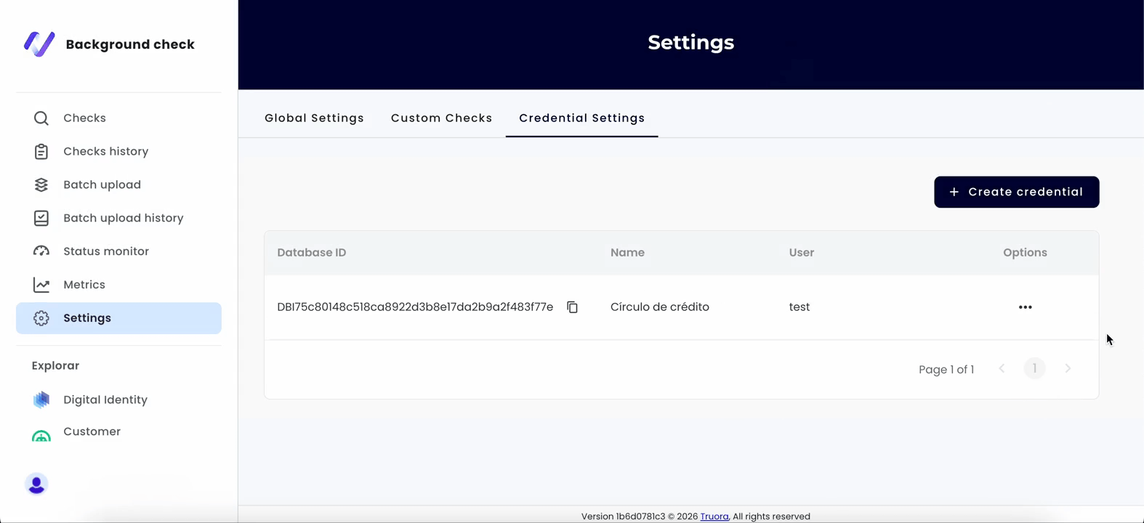
Task: Click the Database ID column header
Action: point(311,253)
